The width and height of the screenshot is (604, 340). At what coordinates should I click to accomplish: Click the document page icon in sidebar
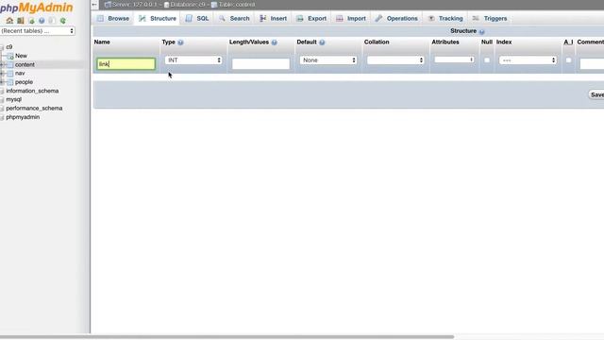52,21
